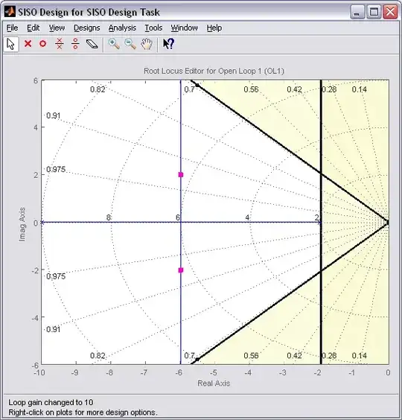Select the lower magenta closed-loop pole
The width and height of the screenshot is (402, 420).
click(181, 270)
